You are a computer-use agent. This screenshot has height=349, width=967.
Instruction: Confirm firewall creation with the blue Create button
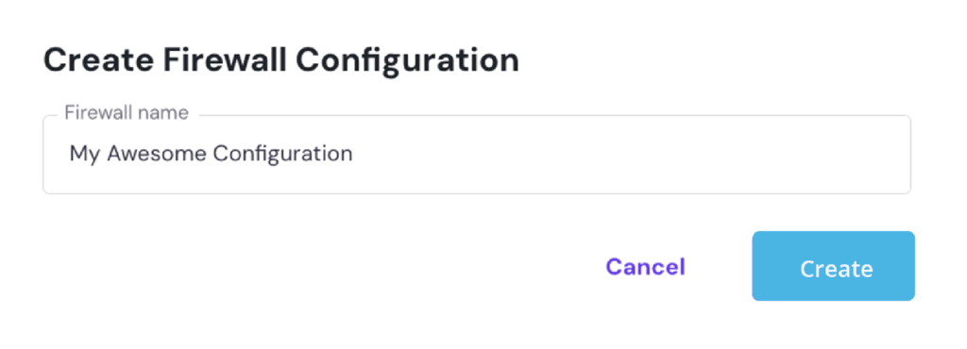pyautogui.click(x=833, y=266)
